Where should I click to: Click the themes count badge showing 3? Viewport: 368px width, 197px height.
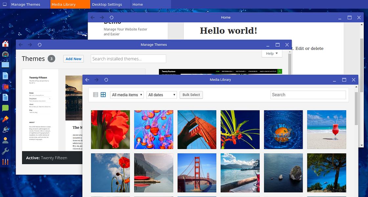coord(52,59)
